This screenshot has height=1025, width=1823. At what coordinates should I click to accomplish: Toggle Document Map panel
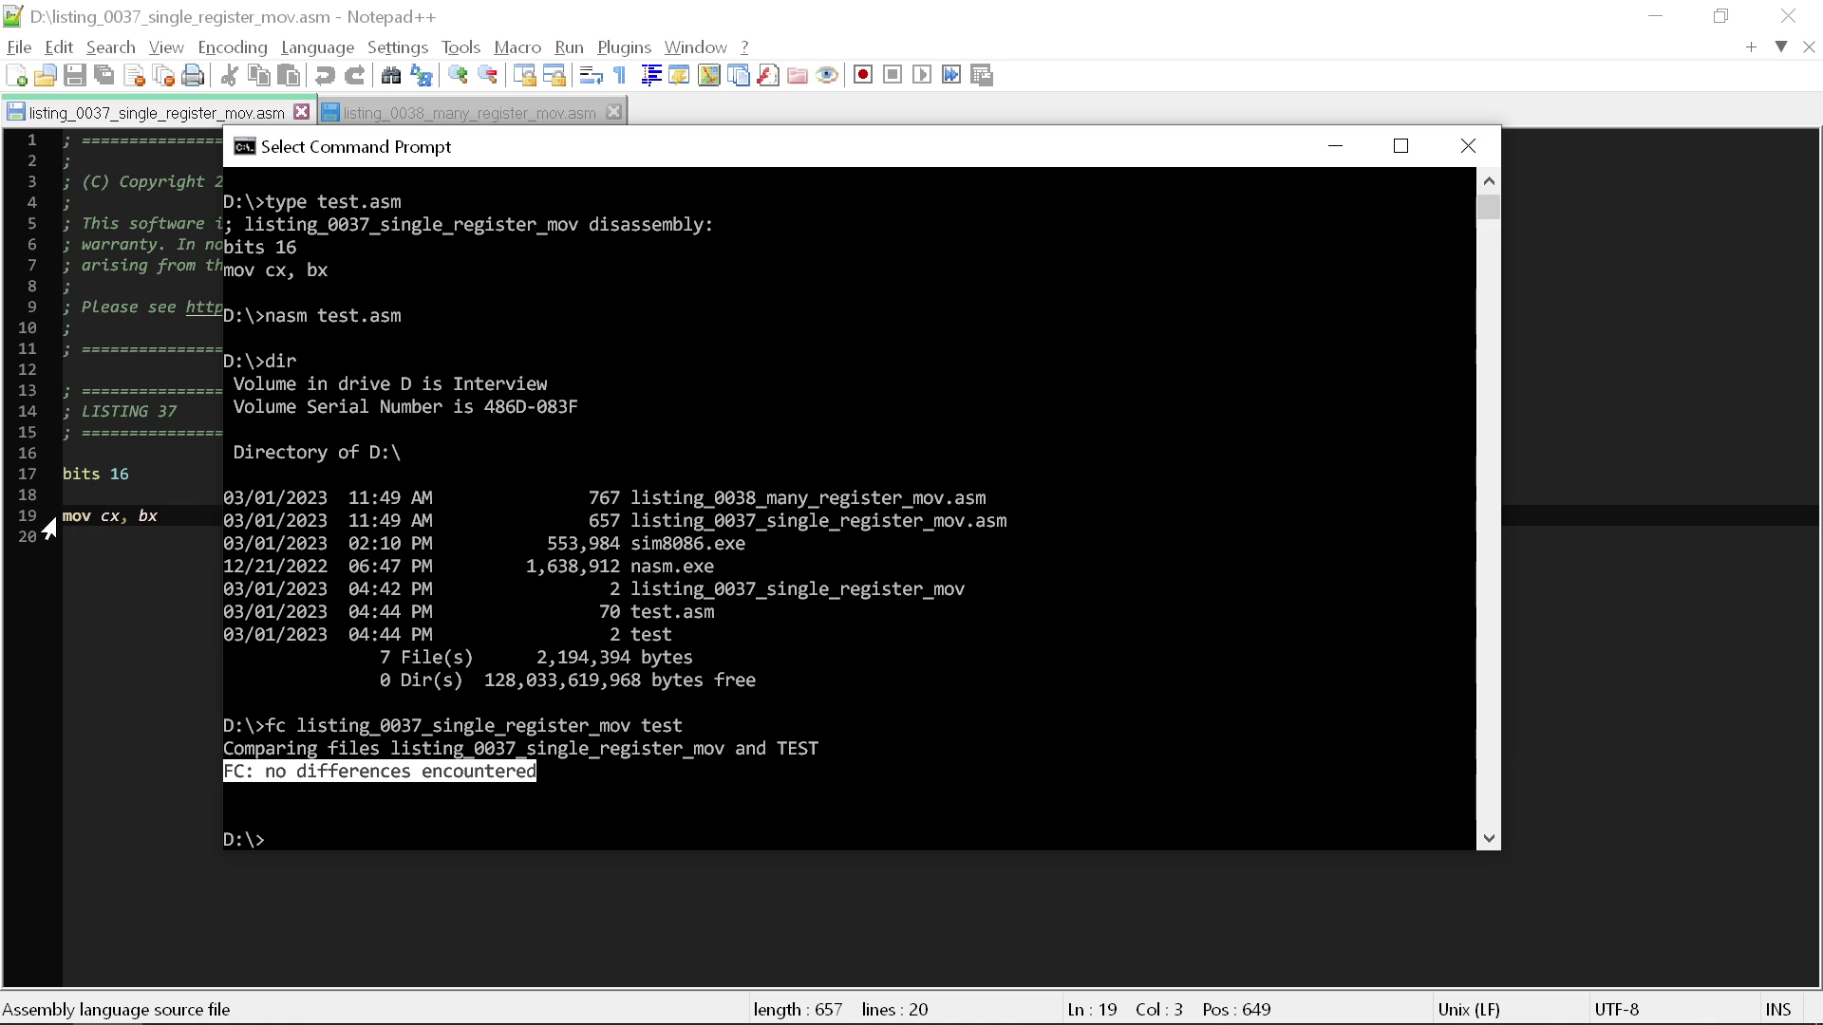(x=708, y=75)
